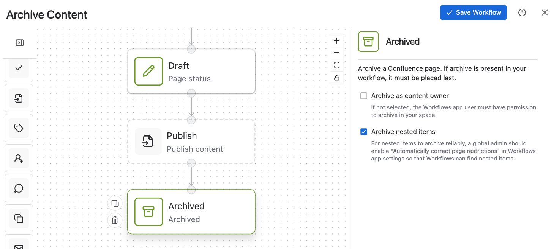
Task: Enable Archive as content owner checkbox
Action: click(x=364, y=96)
